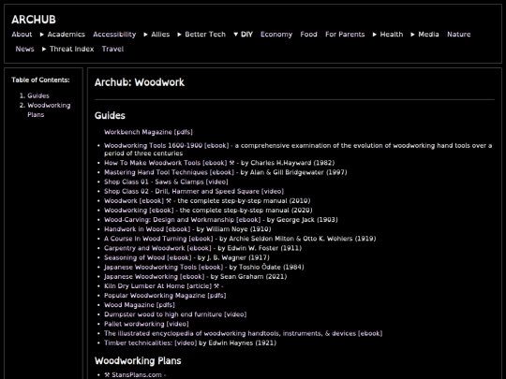Open Japanese Woodworking Tools ebook

point(163,267)
